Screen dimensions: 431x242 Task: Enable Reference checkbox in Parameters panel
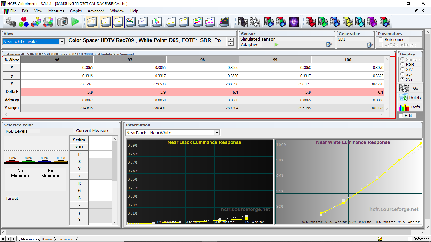coord(381,40)
